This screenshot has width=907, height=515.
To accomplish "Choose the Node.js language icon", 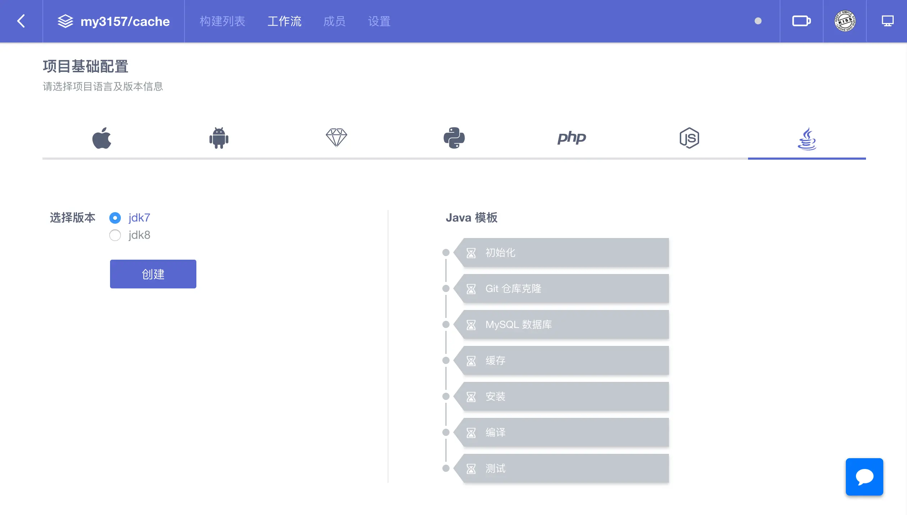I will pos(689,138).
